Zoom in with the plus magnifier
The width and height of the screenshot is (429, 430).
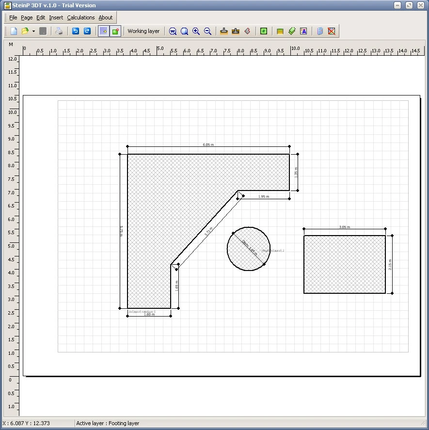196,31
